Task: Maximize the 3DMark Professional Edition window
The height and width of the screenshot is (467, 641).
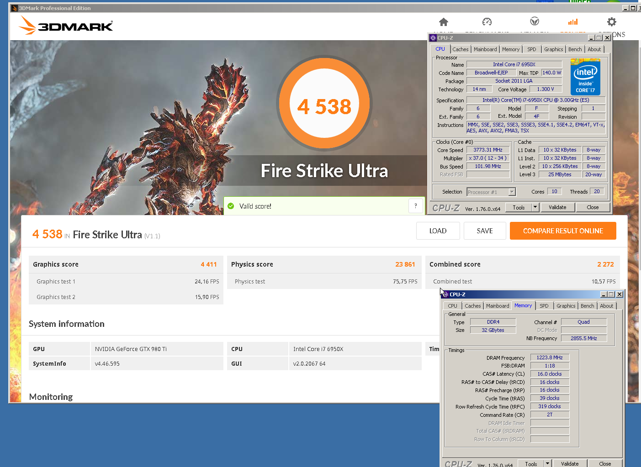Action: [633, 8]
